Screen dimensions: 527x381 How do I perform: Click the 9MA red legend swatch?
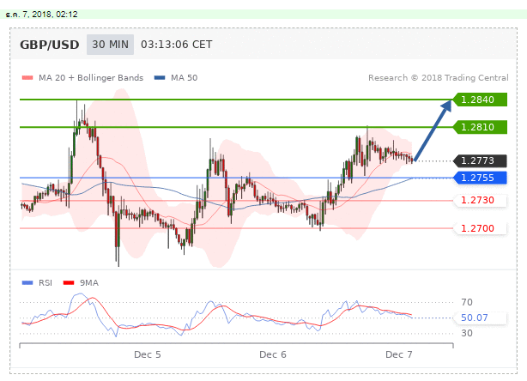click(x=69, y=283)
